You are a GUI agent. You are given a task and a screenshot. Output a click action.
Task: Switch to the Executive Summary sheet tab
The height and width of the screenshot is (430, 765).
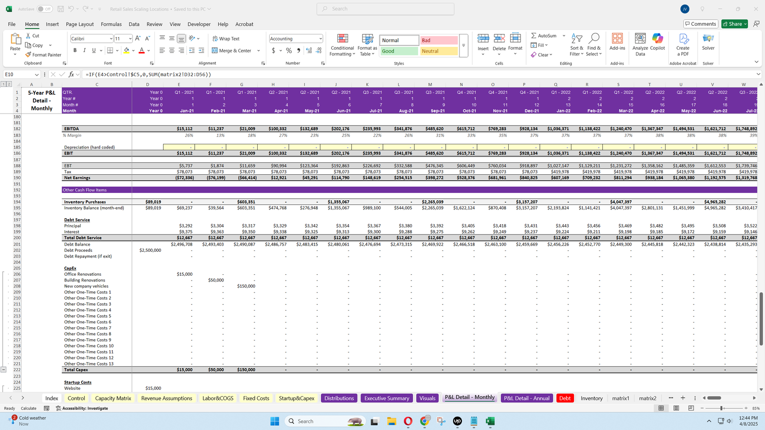386,398
